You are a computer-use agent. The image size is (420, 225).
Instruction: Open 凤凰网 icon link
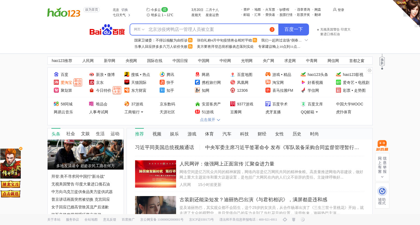tap(233, 82)
